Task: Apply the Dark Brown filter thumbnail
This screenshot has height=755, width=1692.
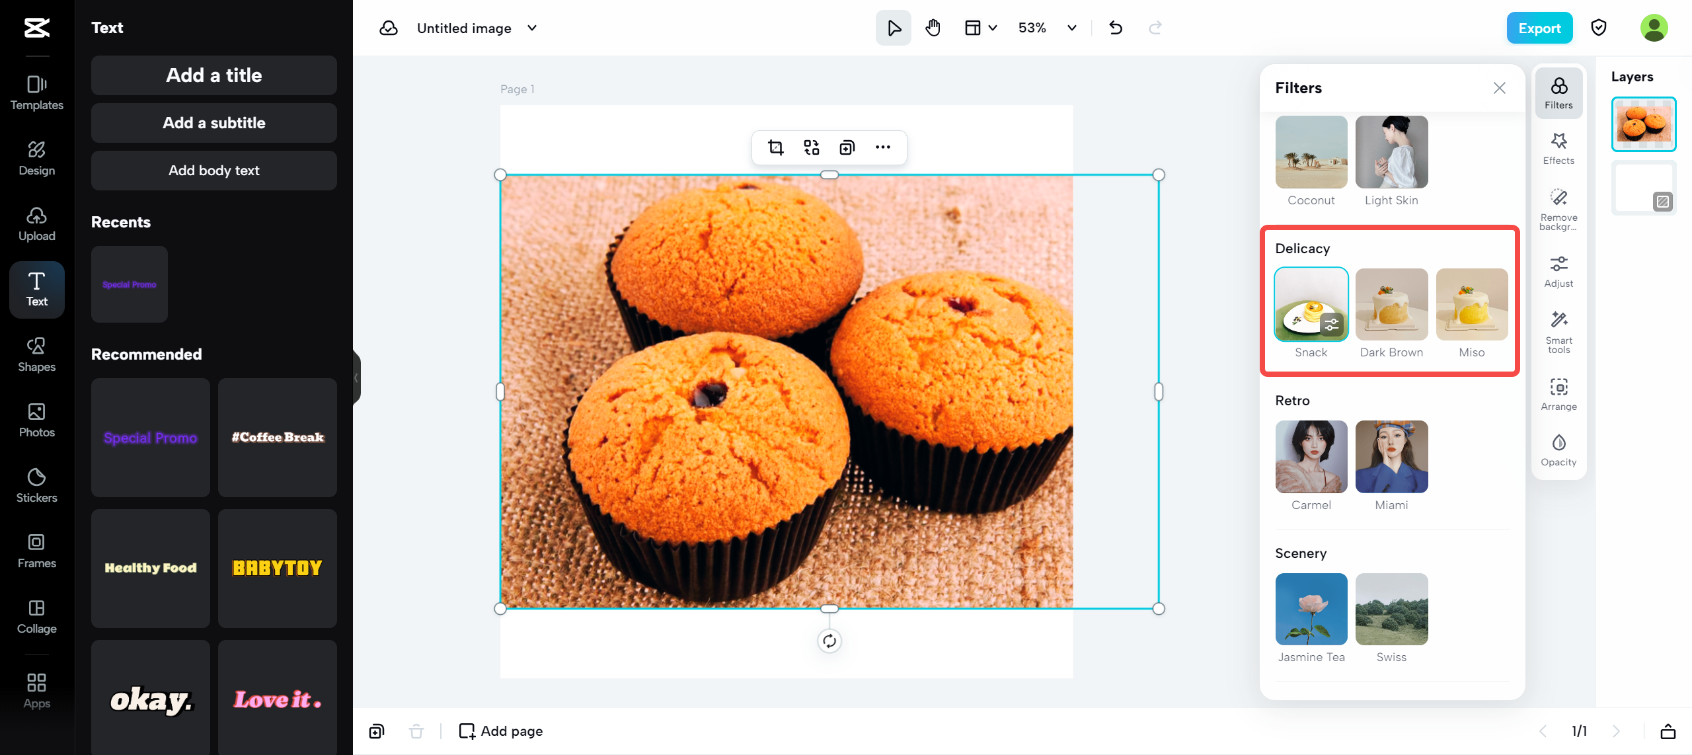Action: pyautogui.click(x=1391, y=305)
